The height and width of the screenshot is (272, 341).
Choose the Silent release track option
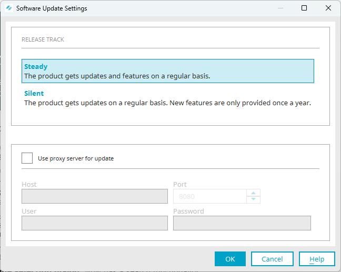pos(168,98)
